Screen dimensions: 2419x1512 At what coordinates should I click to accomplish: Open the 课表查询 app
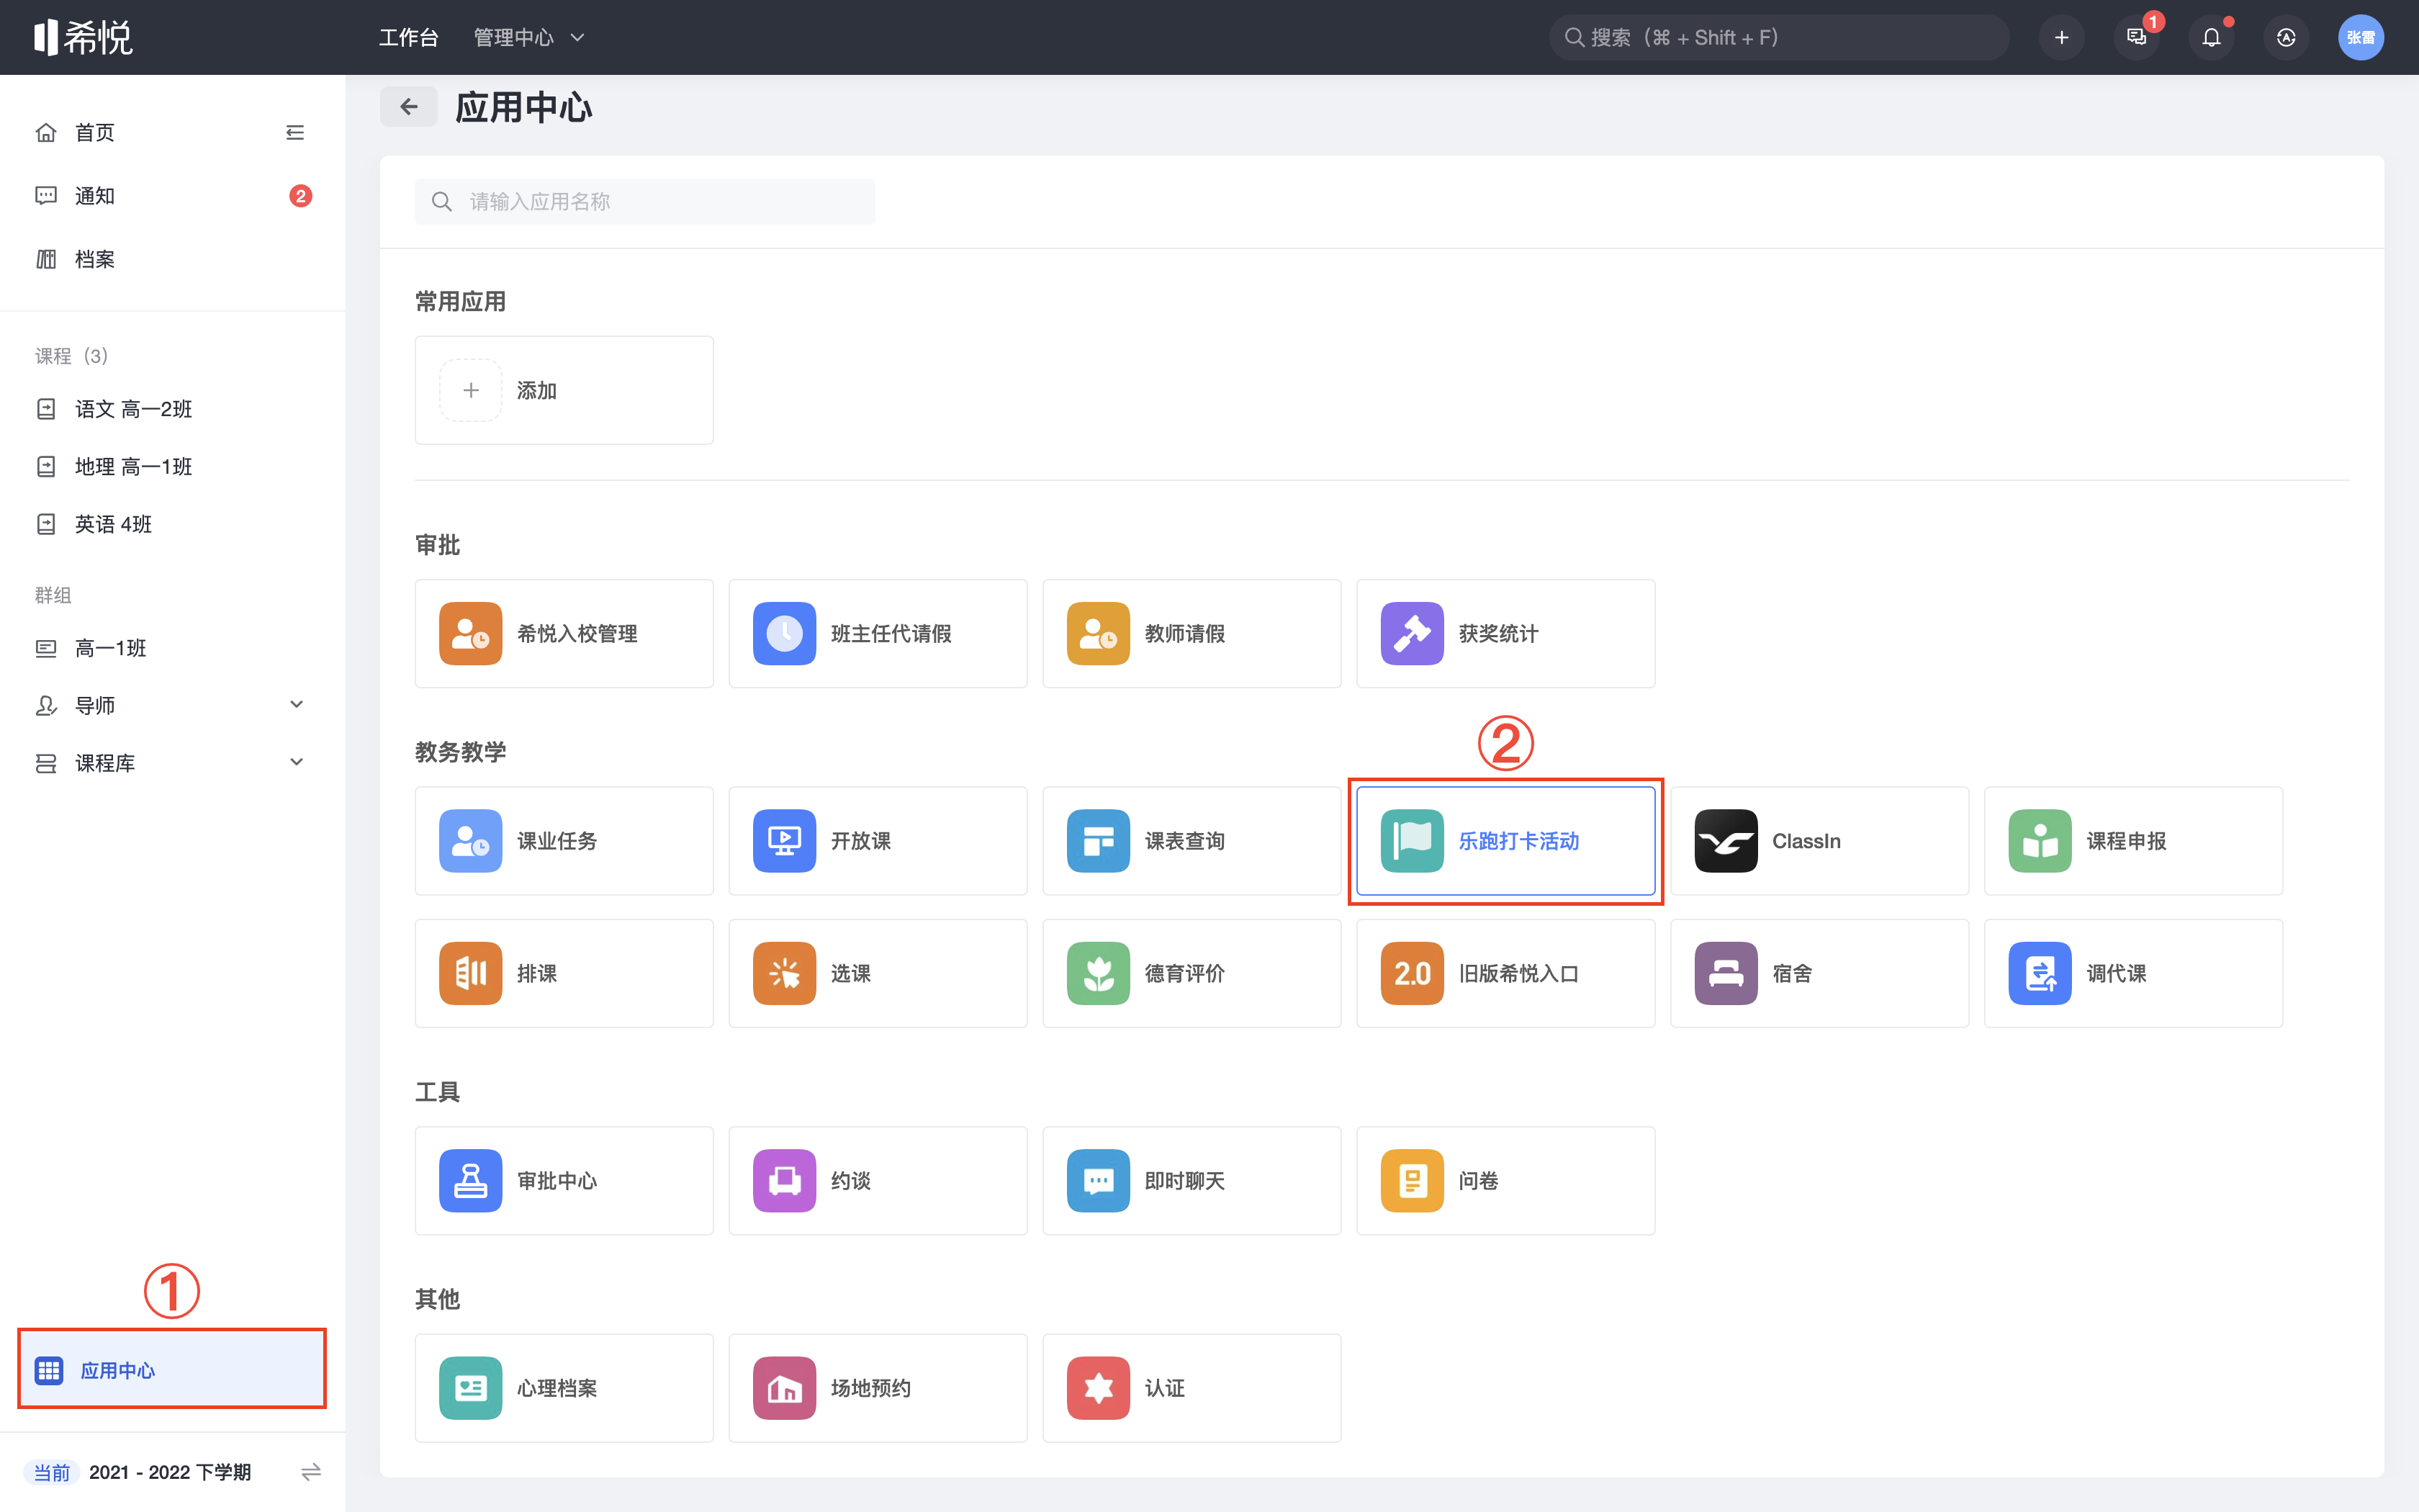click(1192, 840)
